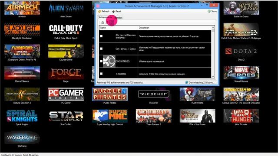Minimize the Steam Achievement Manager window

(202, 6)
